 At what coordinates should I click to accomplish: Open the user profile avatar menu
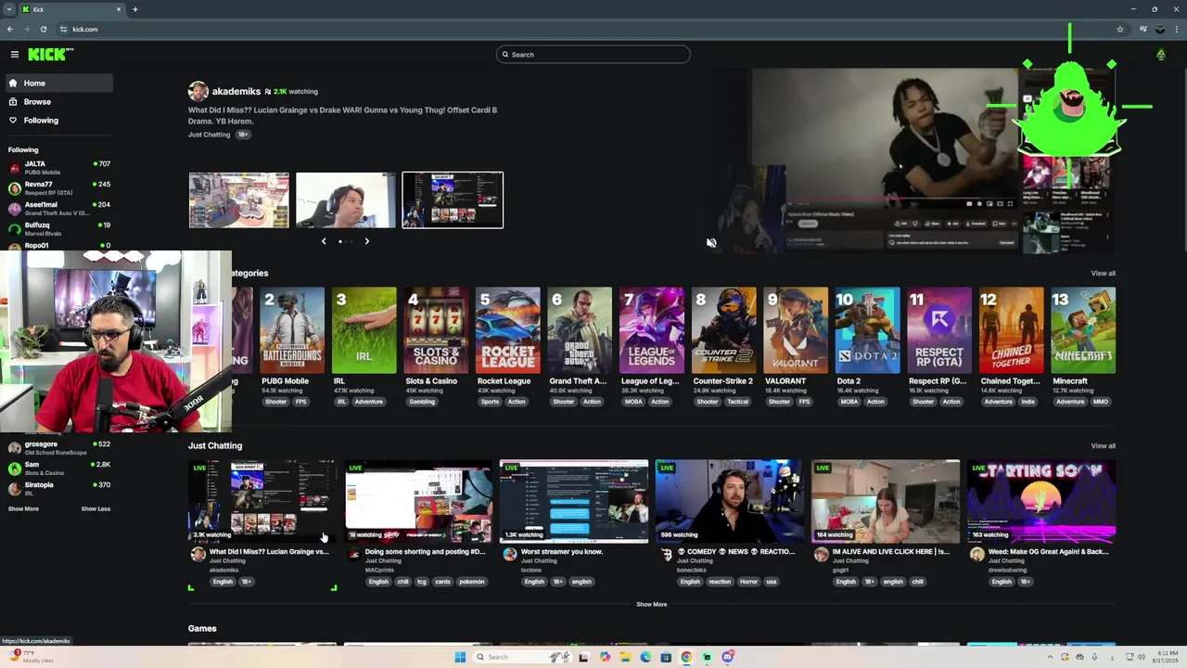tap(1160, 55)
